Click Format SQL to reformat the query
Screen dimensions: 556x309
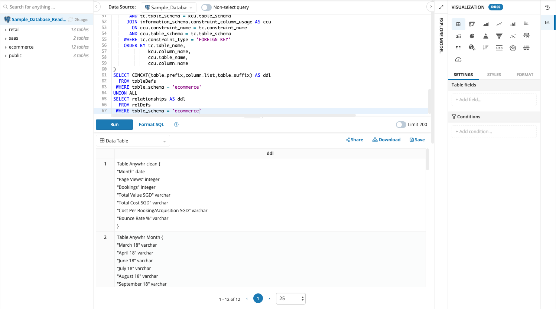151,125
